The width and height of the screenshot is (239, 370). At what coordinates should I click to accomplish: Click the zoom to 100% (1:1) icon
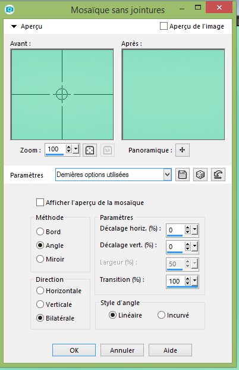click(108, 150)
